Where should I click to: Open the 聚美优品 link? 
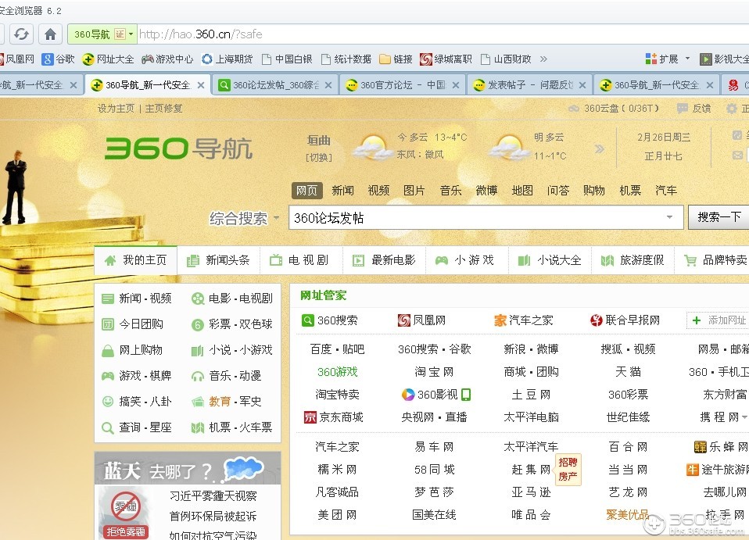pos(628,515)
